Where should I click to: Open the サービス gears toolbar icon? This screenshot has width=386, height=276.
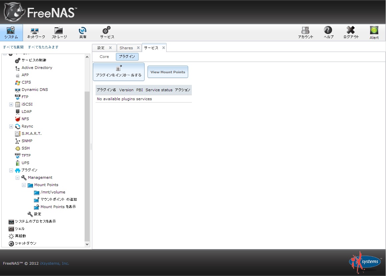107,33
